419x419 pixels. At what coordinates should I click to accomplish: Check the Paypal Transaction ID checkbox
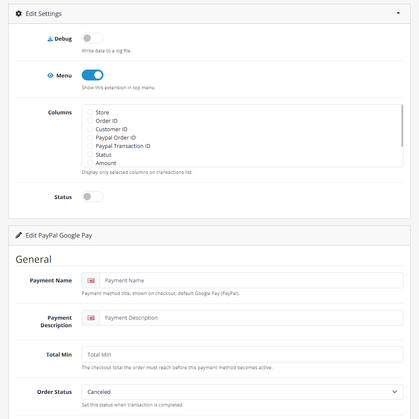click(x=90, y=146)
